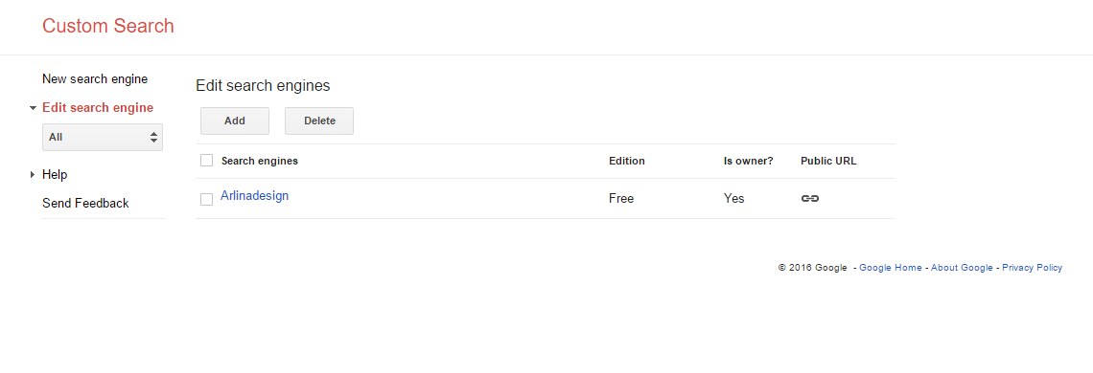Open Help in the sidebar
The height and width of the screenshot is (373, 1093).
[55, 175]
